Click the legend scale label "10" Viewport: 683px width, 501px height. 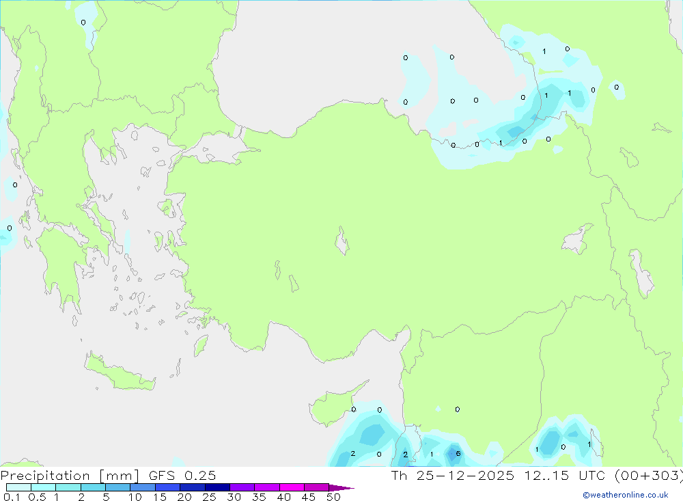[135, 497]
